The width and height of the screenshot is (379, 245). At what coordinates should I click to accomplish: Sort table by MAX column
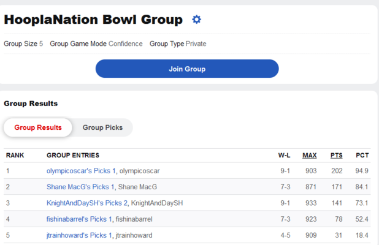tap(309, 155)
